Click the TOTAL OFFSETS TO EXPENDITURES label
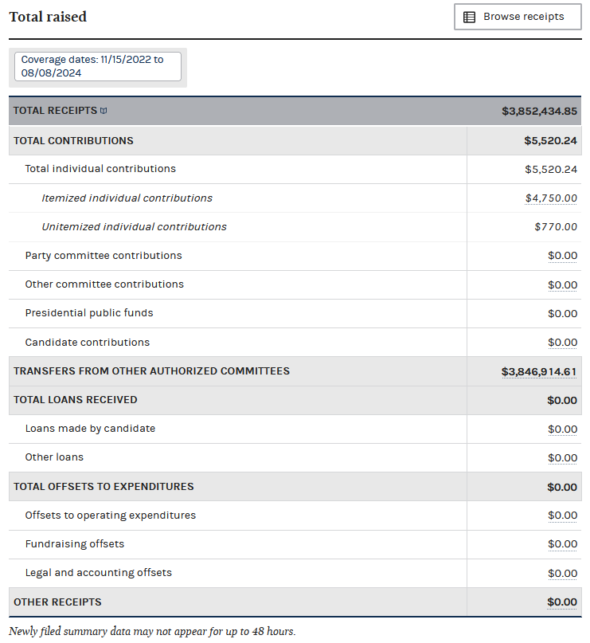The image size is (590, 643). tap(104, 487)
